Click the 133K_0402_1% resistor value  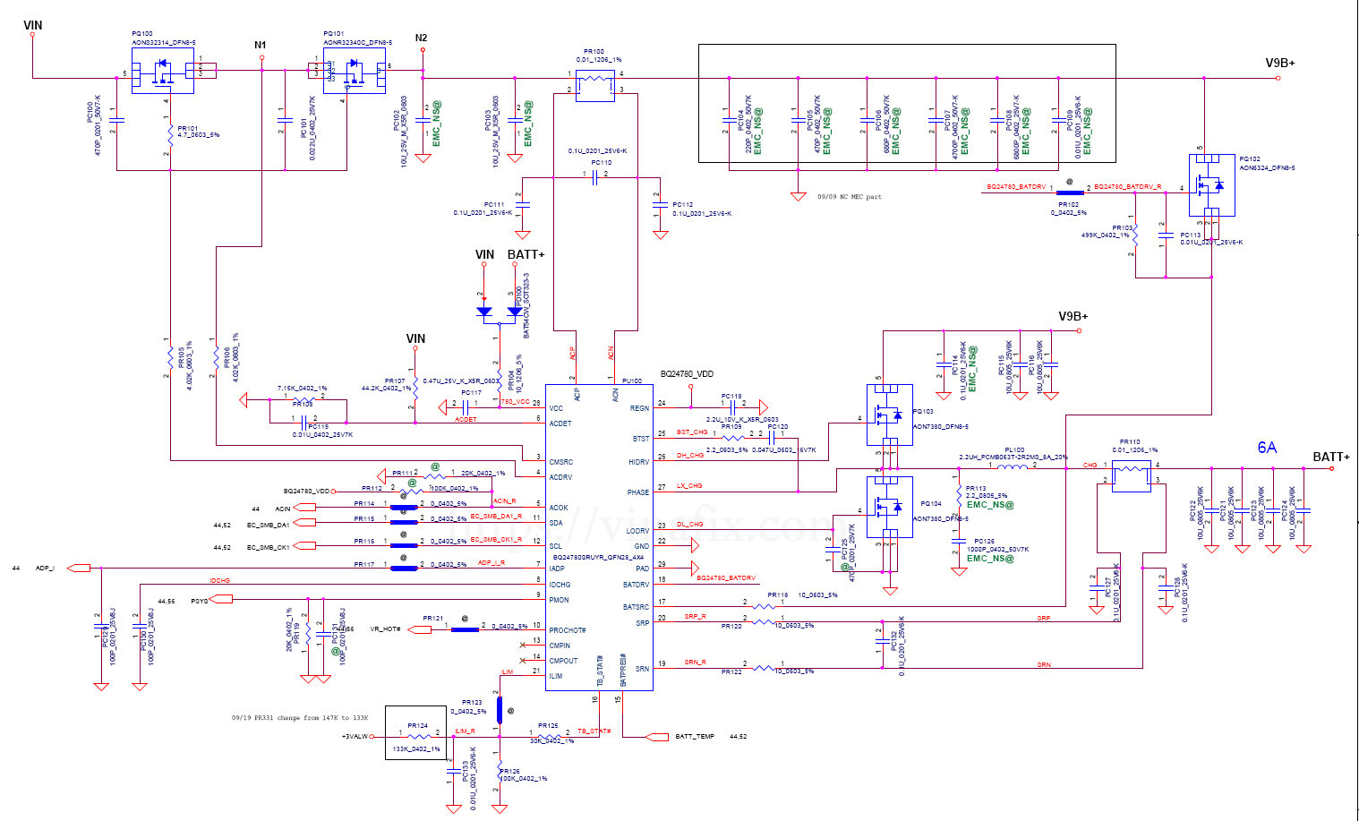point(417,748)
